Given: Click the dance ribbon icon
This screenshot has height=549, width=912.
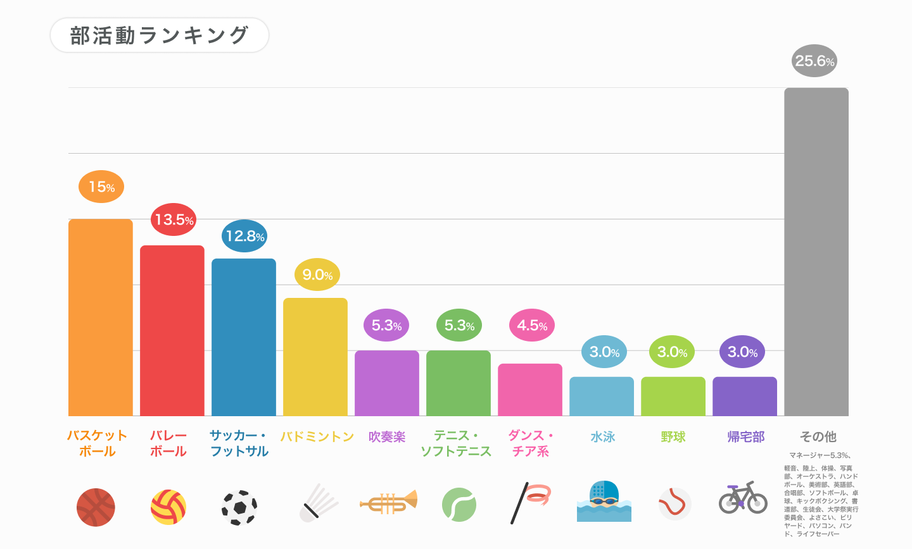Looking at the screenshot, I should coord(531,503).
